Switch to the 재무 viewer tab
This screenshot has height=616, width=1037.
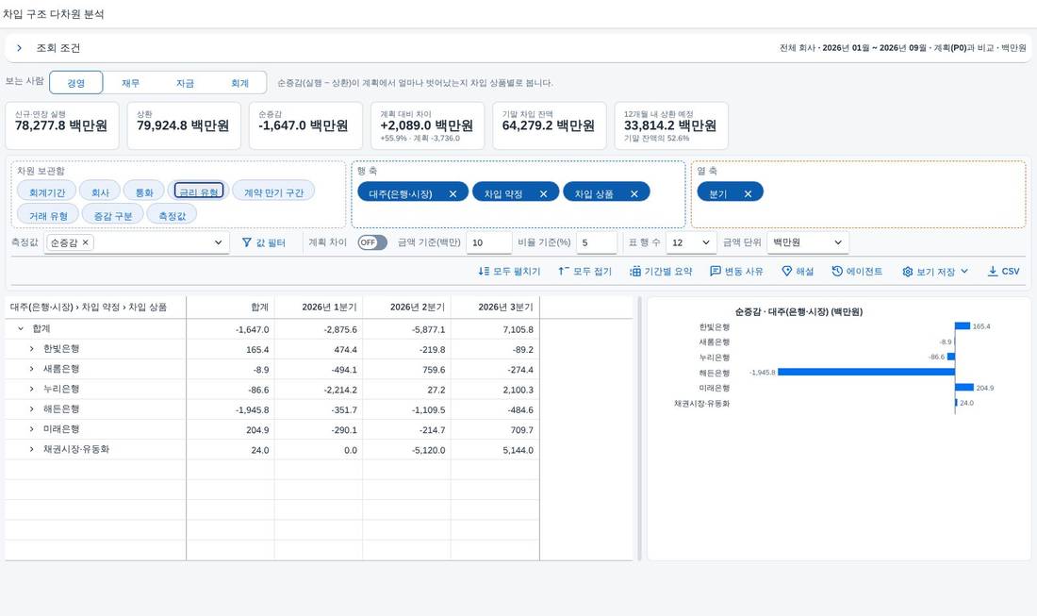130,83
